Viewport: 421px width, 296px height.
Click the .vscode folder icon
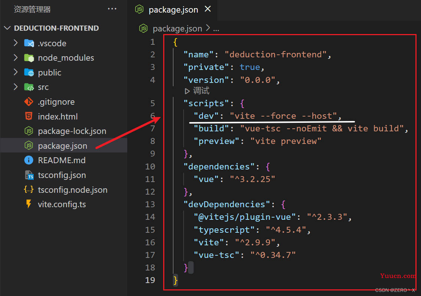tap(29, 43)
